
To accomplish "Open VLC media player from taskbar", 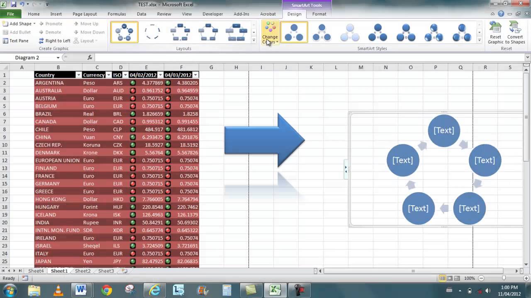I will pos(58,290).
